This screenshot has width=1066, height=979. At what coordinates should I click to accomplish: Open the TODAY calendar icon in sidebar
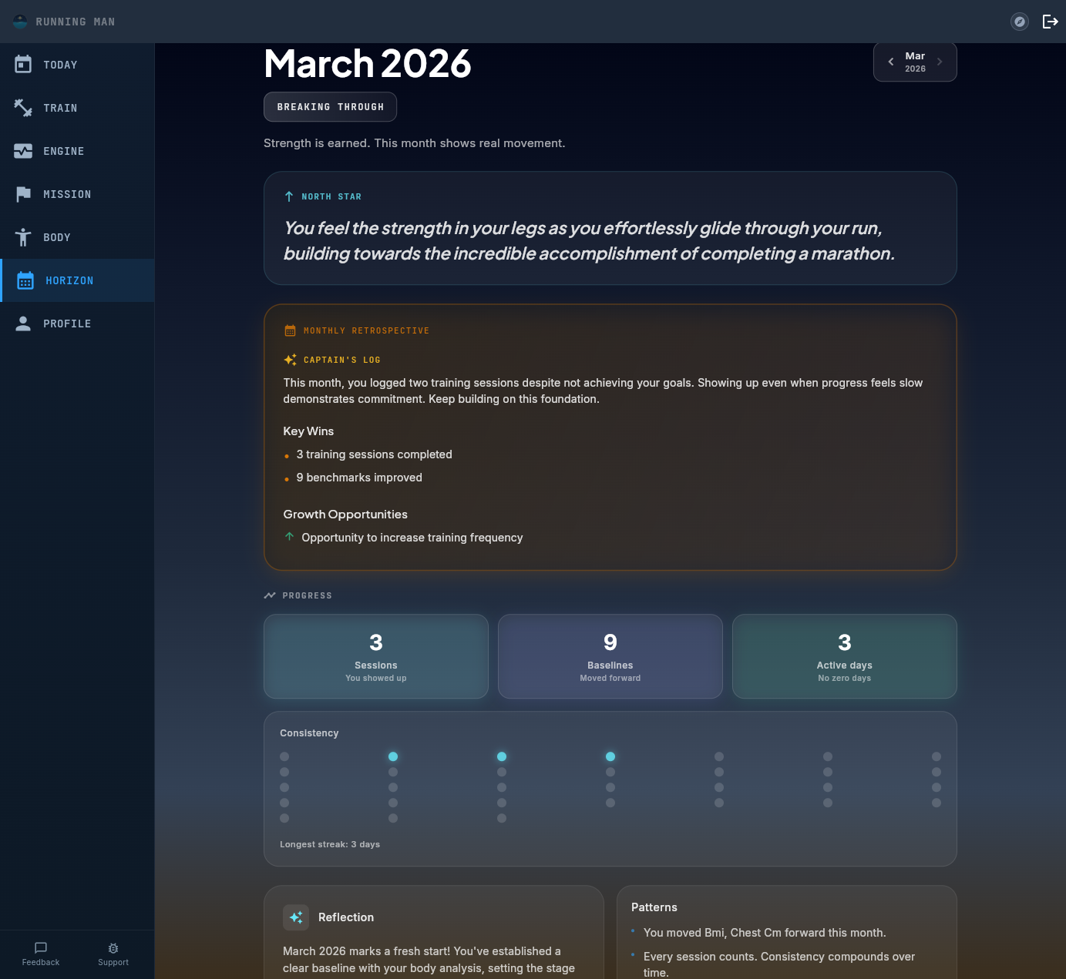pos(23,65)
